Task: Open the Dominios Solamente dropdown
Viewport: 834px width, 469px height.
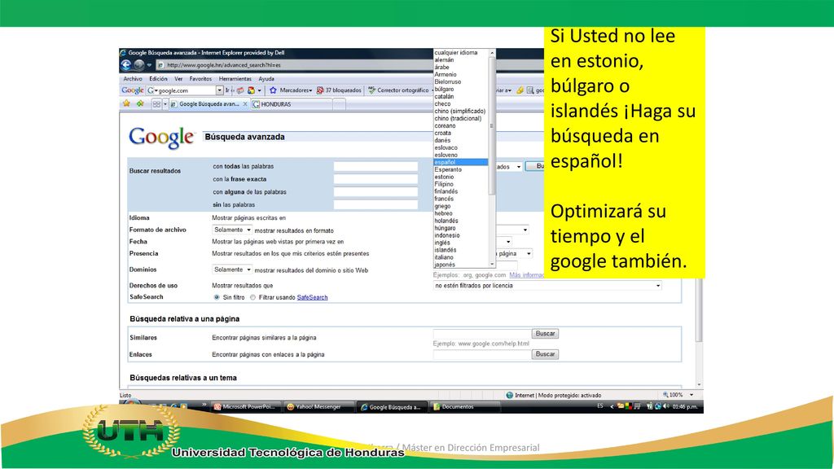Action: 232,270
